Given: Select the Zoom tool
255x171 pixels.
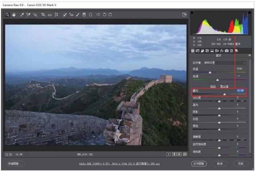Looking at the screenshot, I should click(x=7, y=15).
